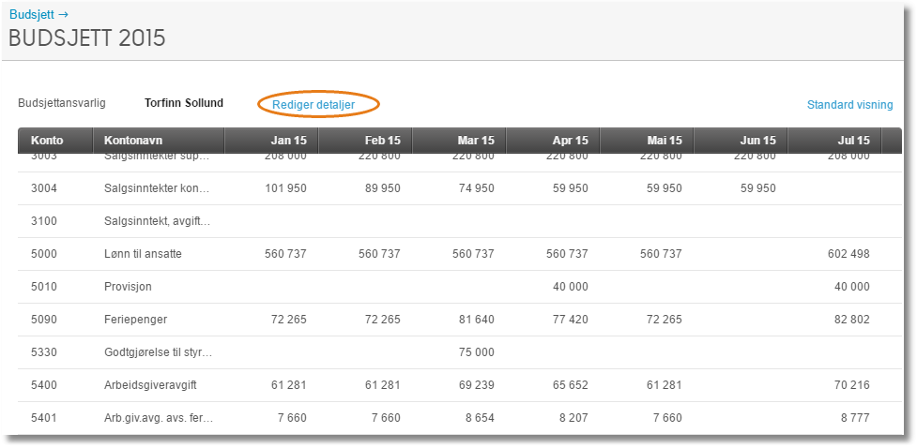The image size is (917, 448).
Task: Click account number 5400
Action: (x=44, y=385)
